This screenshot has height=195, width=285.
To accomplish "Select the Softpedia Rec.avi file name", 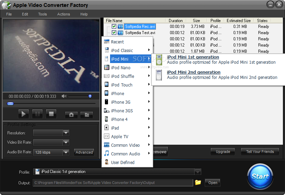I will [140, 27].
